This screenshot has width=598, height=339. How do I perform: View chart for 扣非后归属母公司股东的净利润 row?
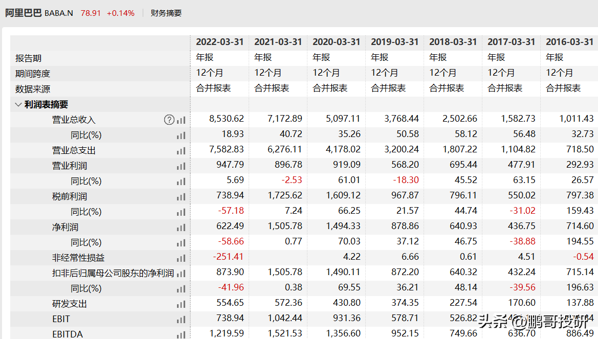pos(181,274)
